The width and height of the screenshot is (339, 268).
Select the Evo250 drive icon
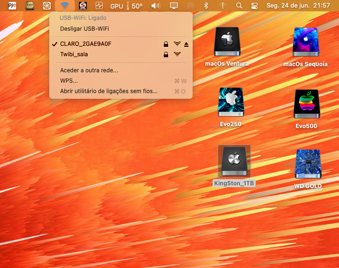tap(231, 102)
